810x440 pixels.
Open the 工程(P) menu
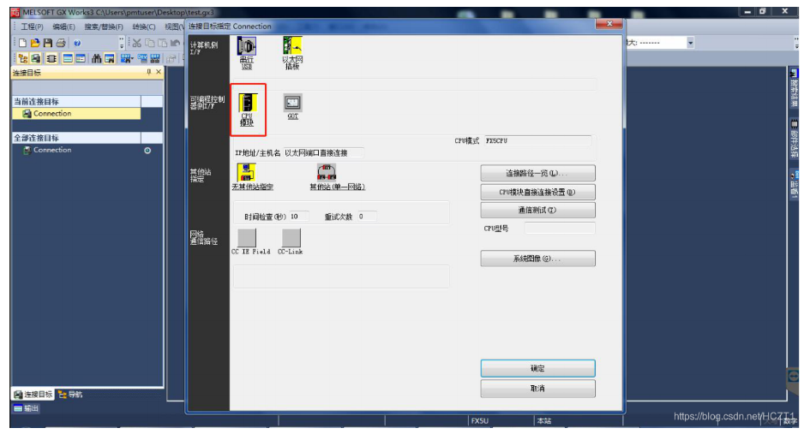tap(32, 27)
